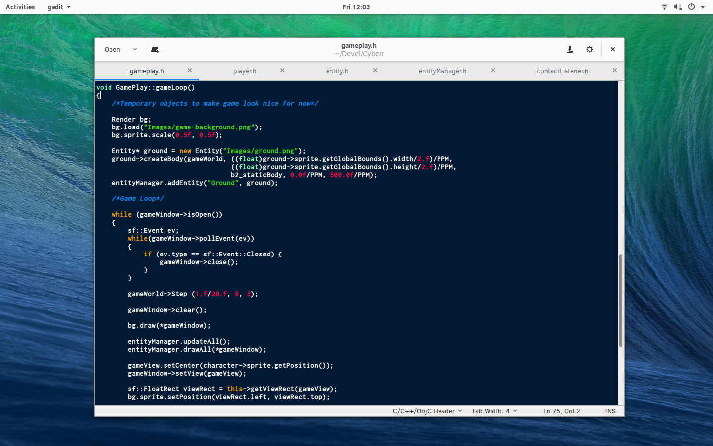Click the line 'entityManager.updateAll();'
713x446 pixels.
click(x=179, y=342)
